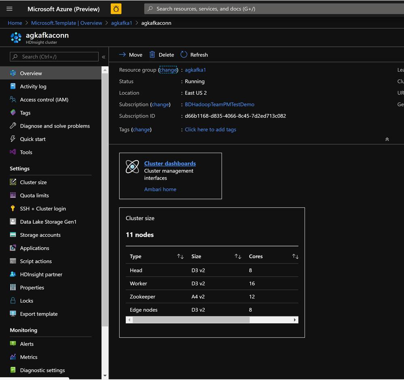The height and width of the screenshot is (380, 404).
Task: Click the table scrollbar left arrow
Action: click(x=129, y=320)
